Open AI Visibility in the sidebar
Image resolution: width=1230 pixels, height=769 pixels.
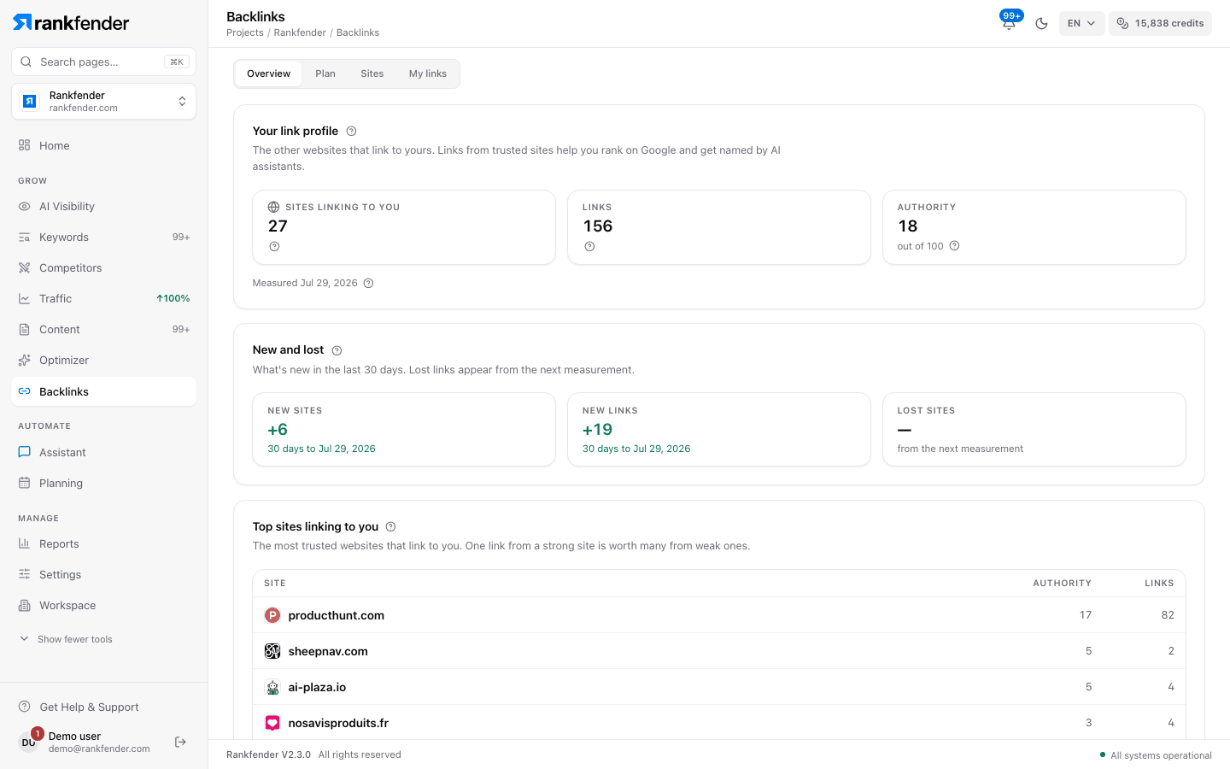coord(104,206)
